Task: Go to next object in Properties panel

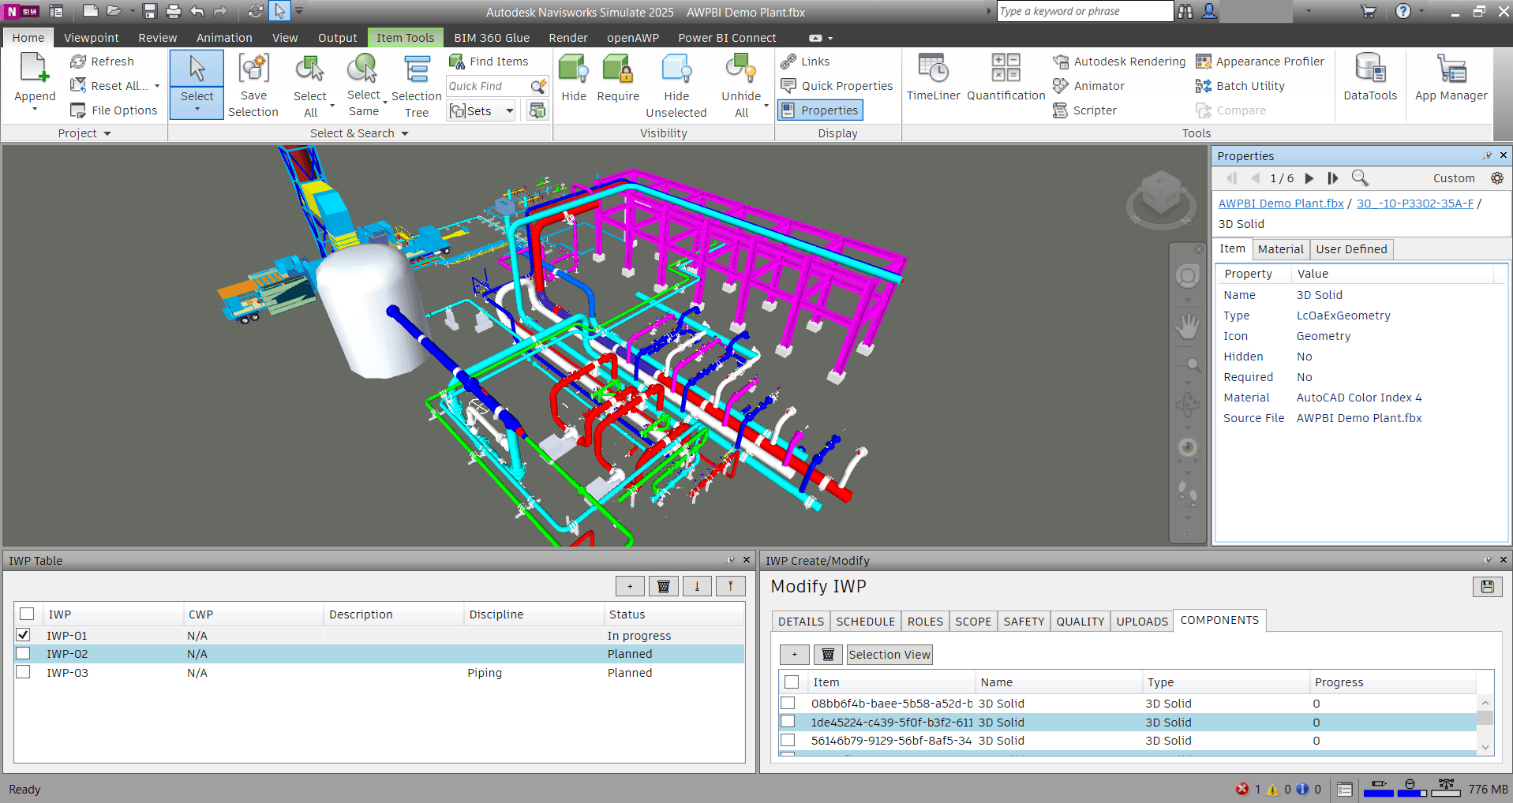Action: 1309,178
